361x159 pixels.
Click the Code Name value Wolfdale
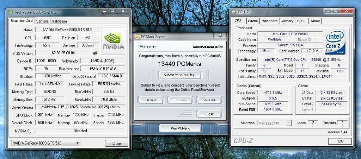(x=274, y=39)
